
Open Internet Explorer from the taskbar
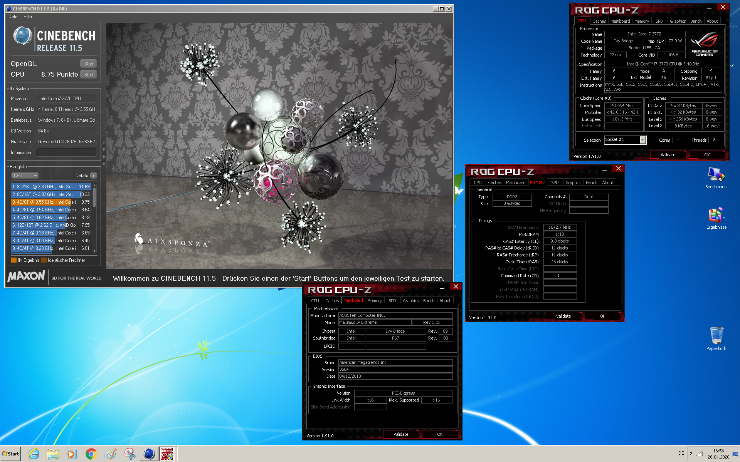coord(34,454)
